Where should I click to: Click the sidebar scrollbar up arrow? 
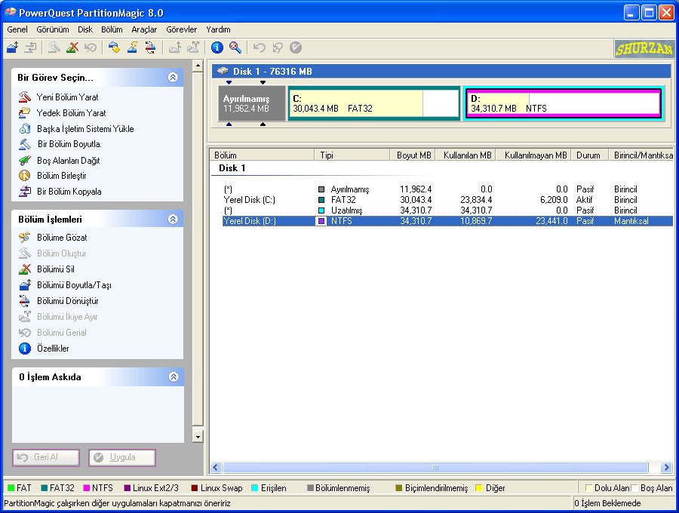click(198, 66)
